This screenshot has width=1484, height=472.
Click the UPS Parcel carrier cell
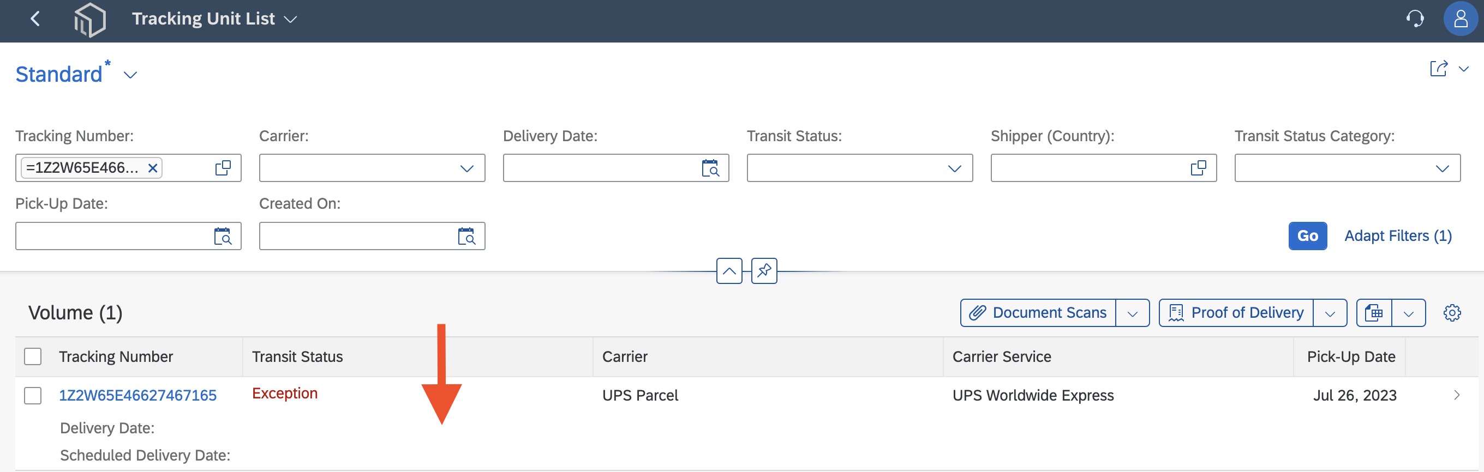(x=640, y=396)
